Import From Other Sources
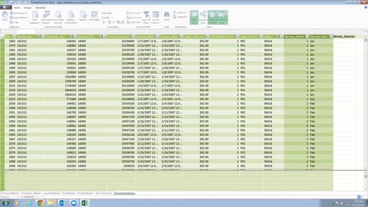 pyautogui.click(x=58, y=17)
